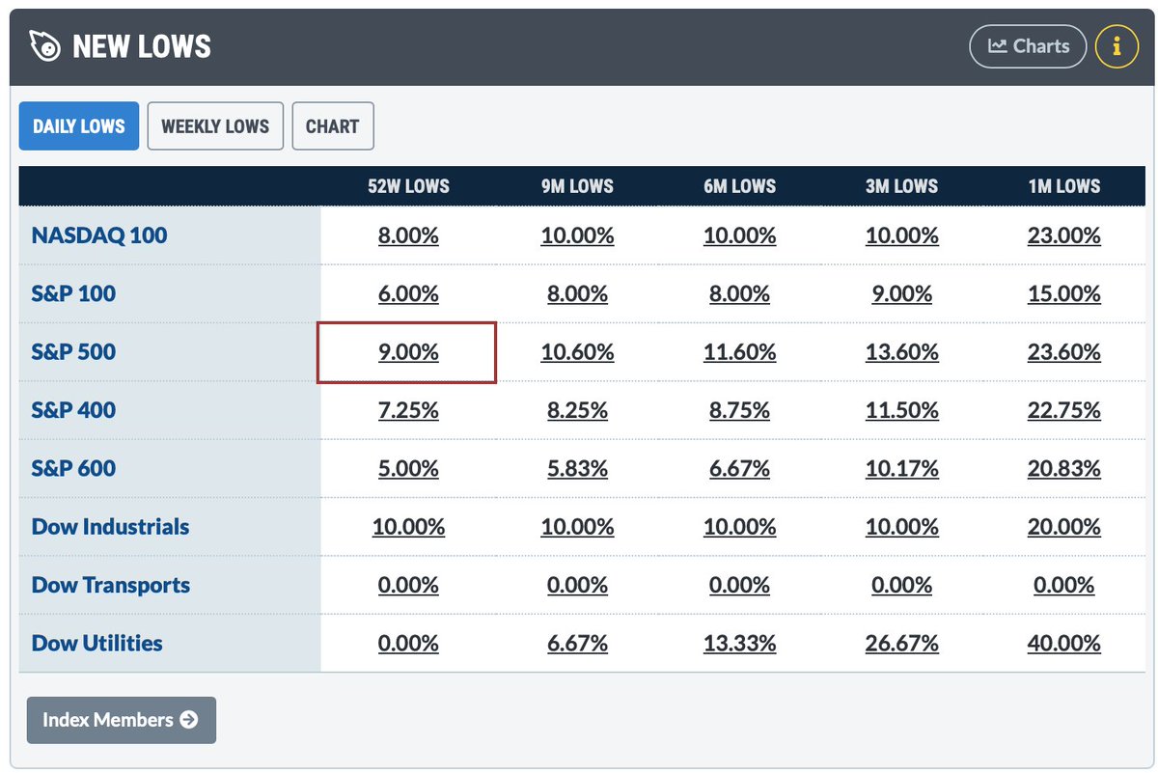This screenshot has height=773, width=1158.
Task: Open the NASDAQ 100 index row label
Action: [x=99, y=235]
